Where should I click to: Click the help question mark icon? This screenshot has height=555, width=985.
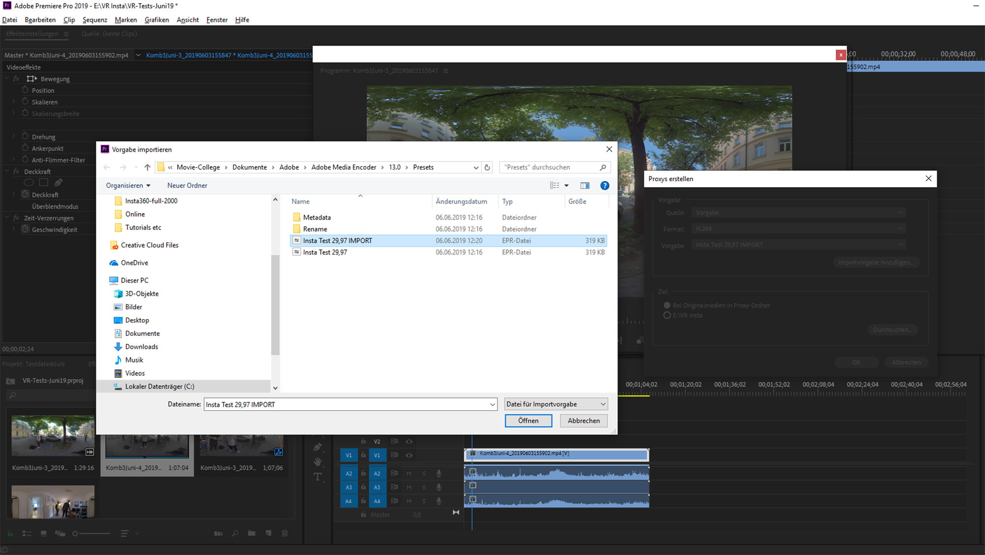click(x=605, y=186)
